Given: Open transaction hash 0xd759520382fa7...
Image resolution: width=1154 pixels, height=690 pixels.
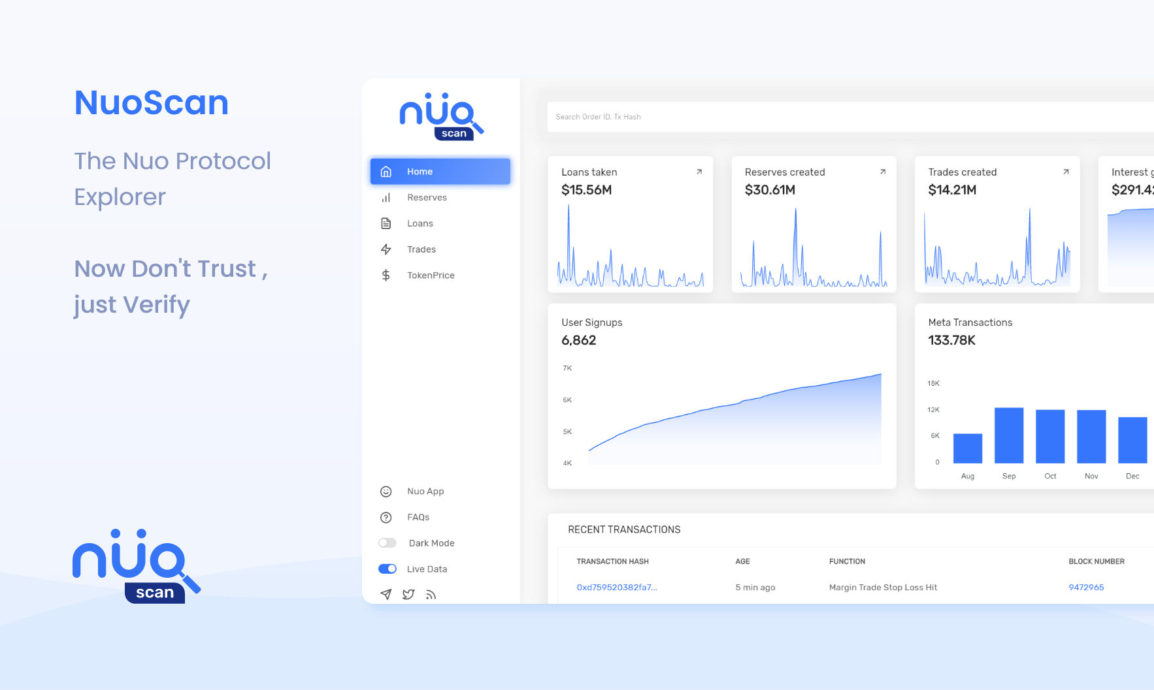Looking at the screenshot, I should coord(617,588).
